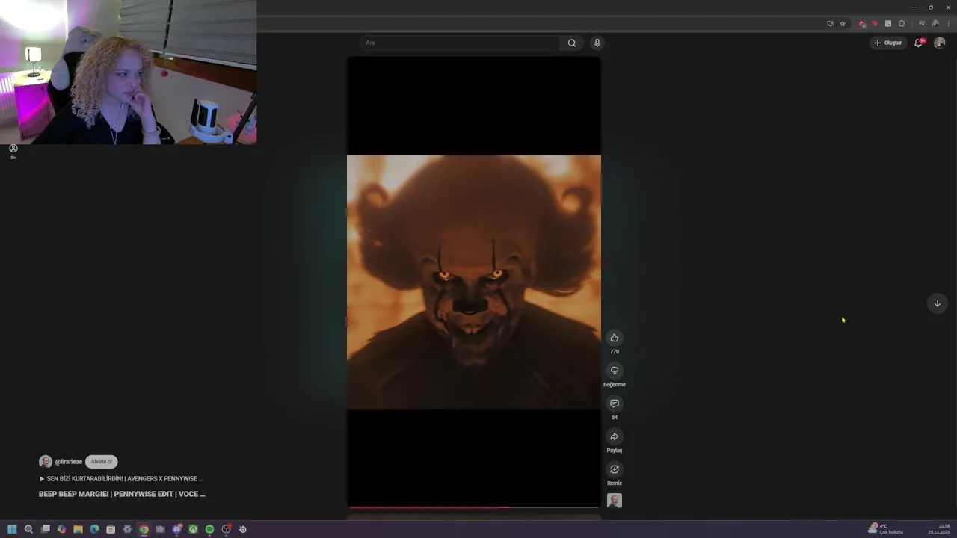Screen dimensions: 957x538
Task: Open File Explorer from the taskbar
Action: tap(78, 529)
